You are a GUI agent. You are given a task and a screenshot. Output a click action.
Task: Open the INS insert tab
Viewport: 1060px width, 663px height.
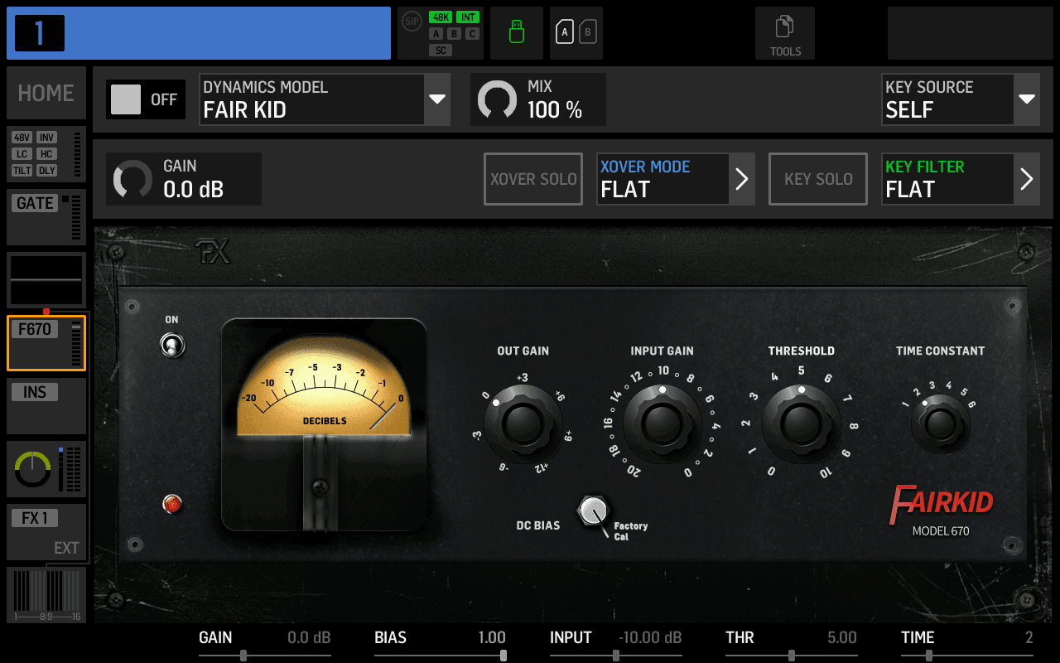(x=46, y=406)
